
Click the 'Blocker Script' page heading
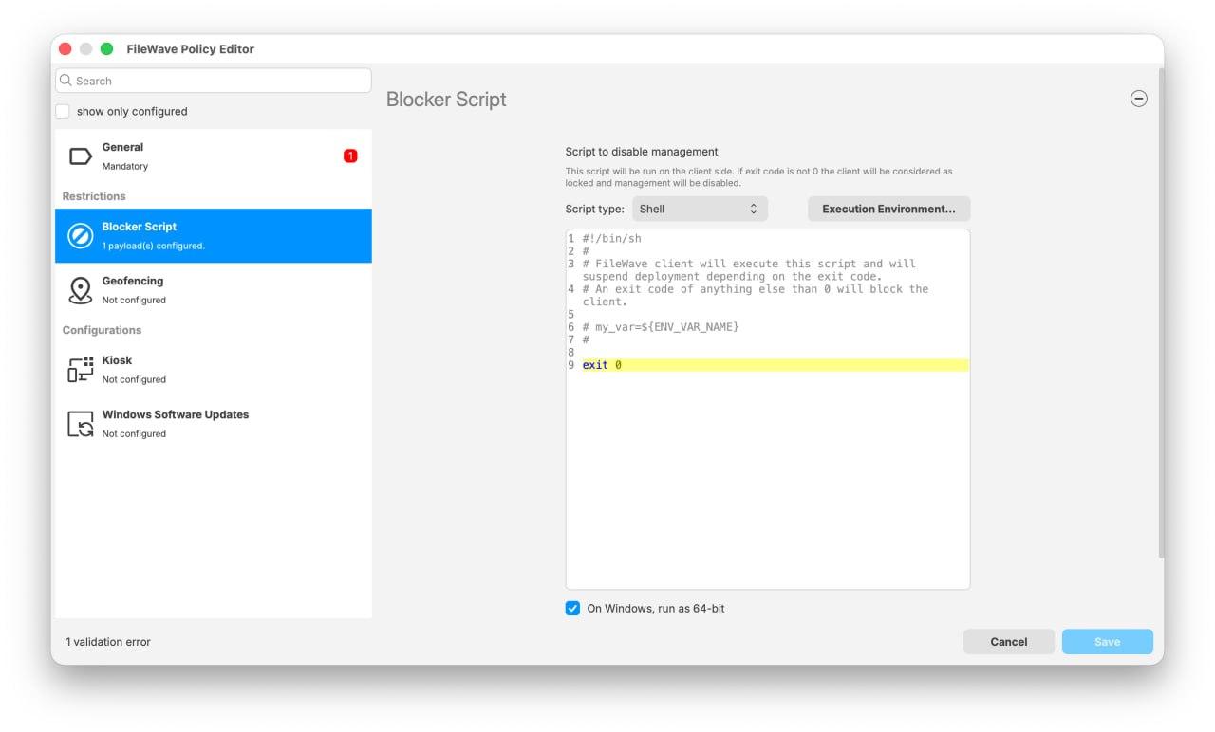click(x=446, y=100)
